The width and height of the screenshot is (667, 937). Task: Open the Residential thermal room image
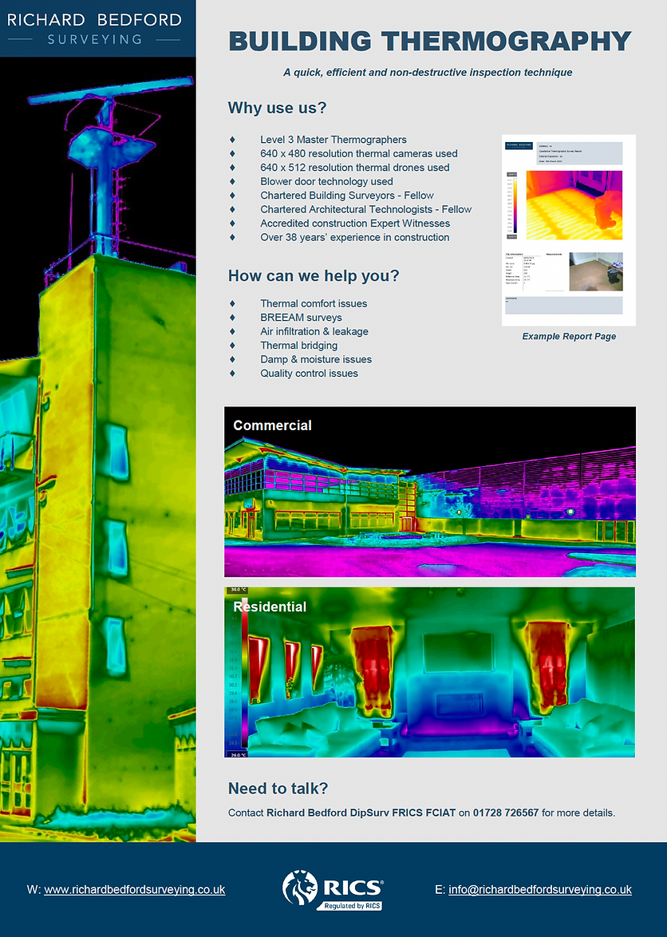click(430, 672)
